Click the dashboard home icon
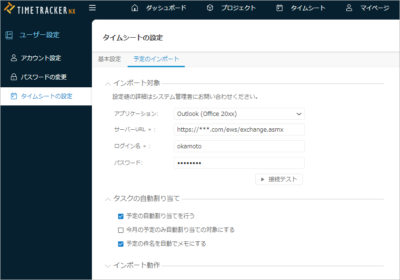Viewport: 400px width, 280px height. click(x=135, y=8)
